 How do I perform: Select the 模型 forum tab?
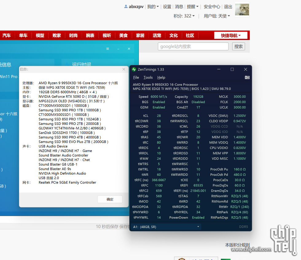[40, 35]
